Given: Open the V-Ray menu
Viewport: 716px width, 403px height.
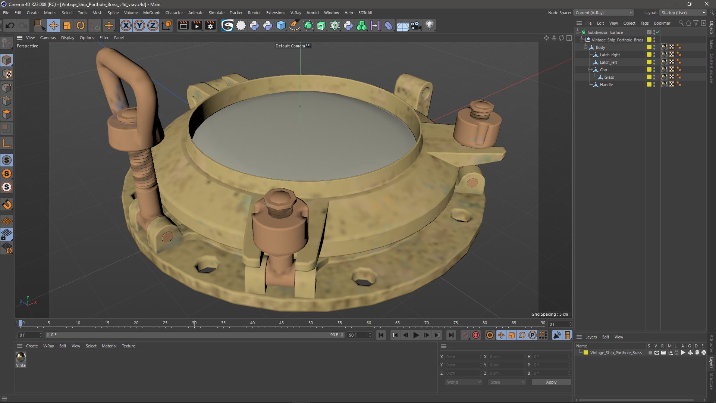Looking at the screenshot, I should coord(295,13).
